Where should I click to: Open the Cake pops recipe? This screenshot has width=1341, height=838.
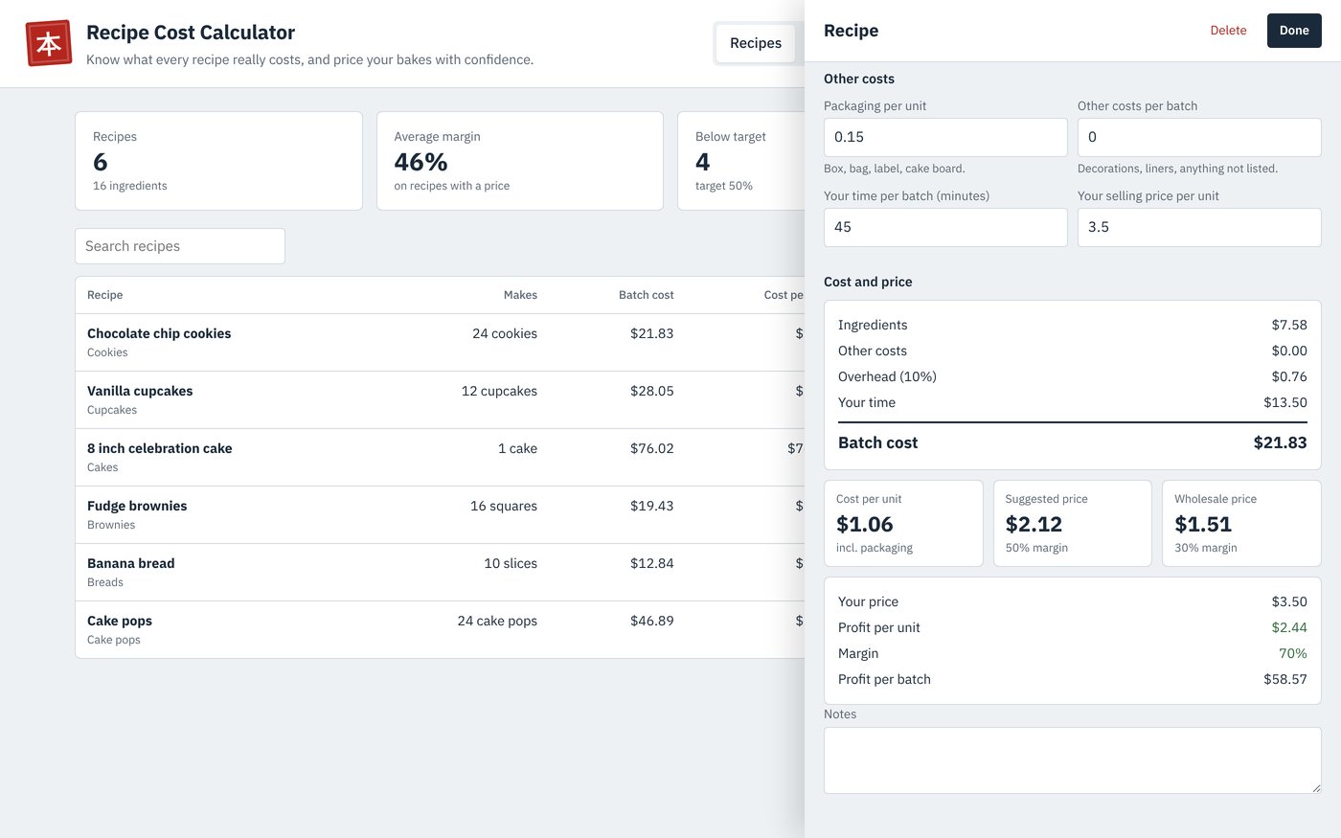pyautogui.click(x=441, y=630)
